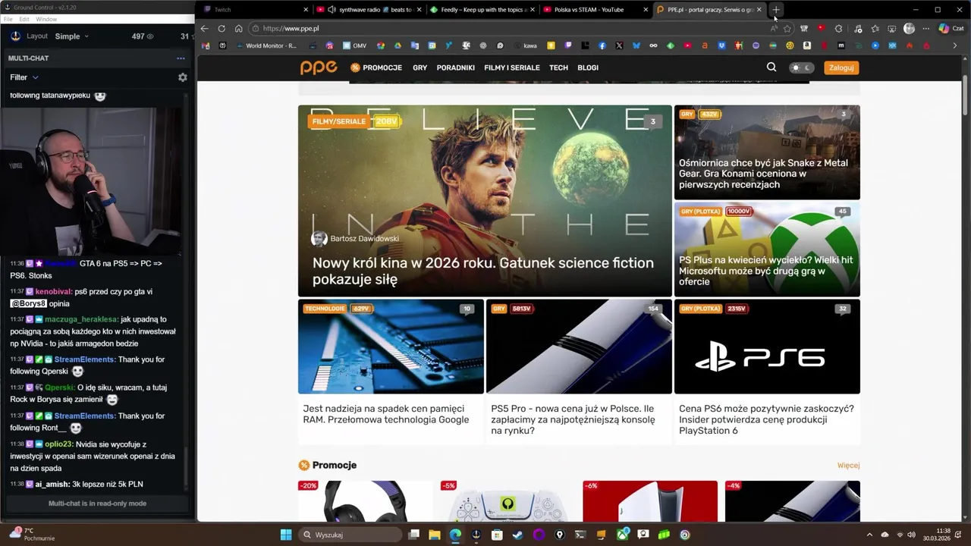Open the World Monitor bookmark
Image resolution: width=971 pixels, height=546 pixels.
(x=266, y=45)
